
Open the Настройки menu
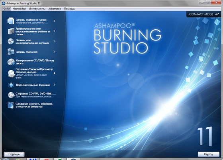(x=19, y=9)
